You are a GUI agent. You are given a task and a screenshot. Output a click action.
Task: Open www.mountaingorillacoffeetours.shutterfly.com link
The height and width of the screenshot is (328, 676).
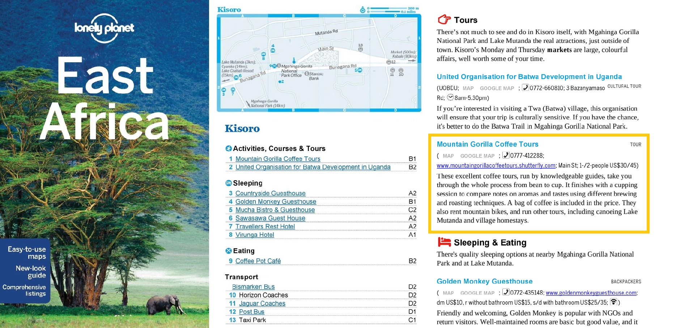pyautogui.click(x=496, y=166)
